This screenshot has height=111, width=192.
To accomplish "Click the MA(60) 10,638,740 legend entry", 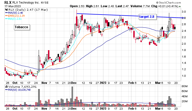I will click(x=18, y=90).
